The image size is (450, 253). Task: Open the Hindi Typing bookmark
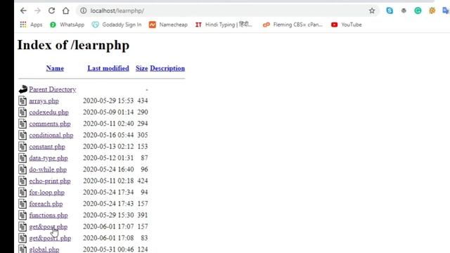(x=224, y=25)
